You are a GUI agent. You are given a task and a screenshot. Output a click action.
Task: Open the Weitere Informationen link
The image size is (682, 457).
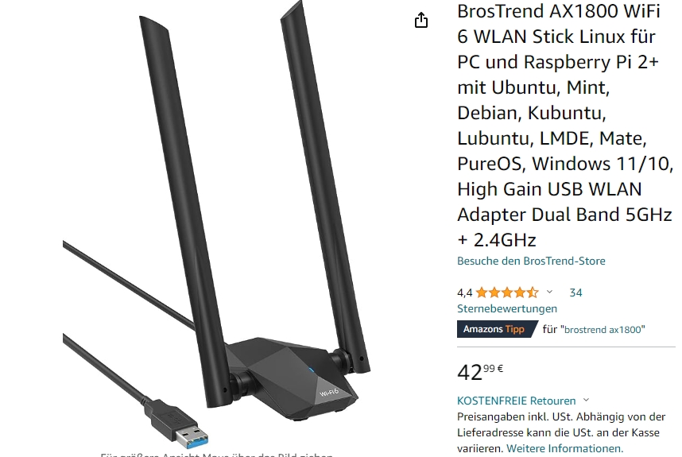click(564, 448)
